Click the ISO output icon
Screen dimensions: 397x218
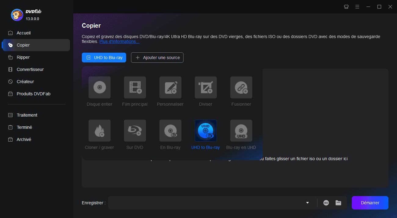point(326,203)
